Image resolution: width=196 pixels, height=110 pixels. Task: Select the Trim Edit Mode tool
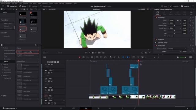84,57
